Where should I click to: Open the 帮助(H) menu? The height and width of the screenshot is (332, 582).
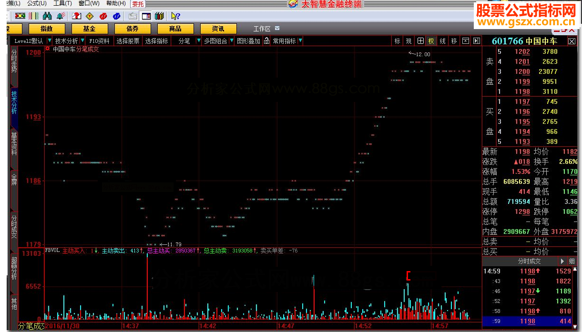(x=116, y=3)
